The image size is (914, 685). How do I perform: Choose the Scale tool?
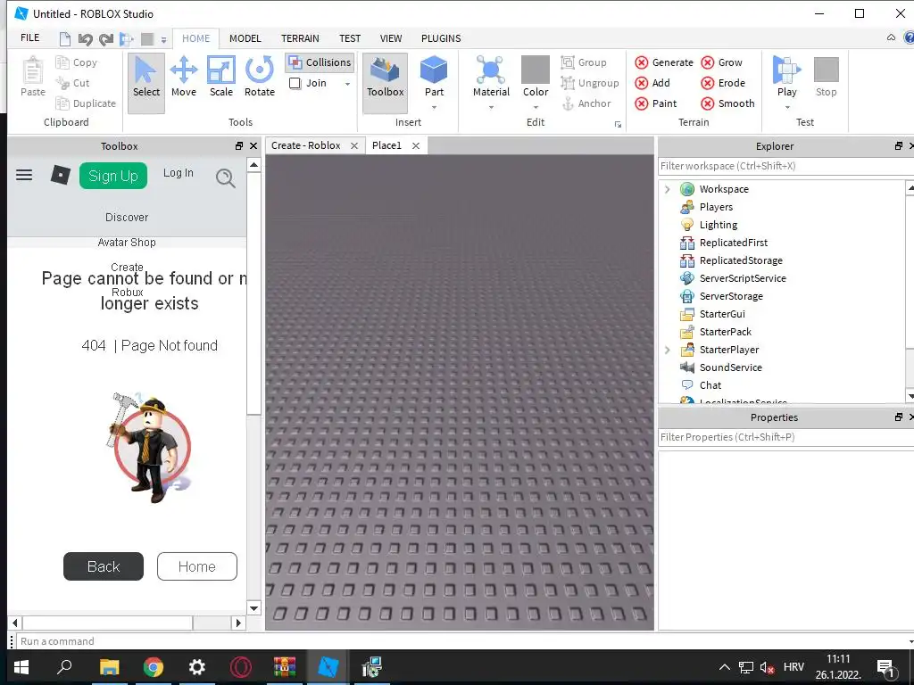click(x=221, y=77)
